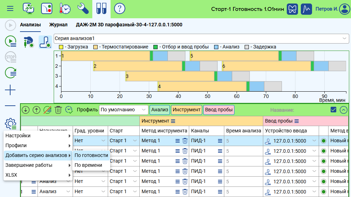Switch to the Журнал tab

58,25
